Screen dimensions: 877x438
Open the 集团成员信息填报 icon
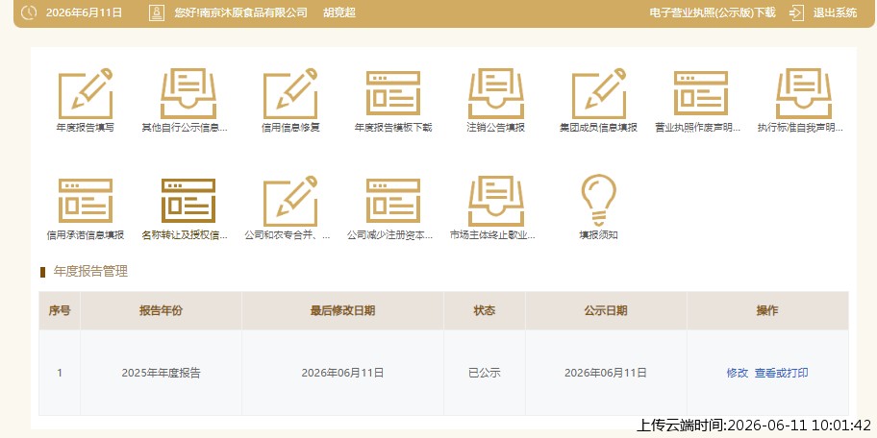click(598, 93)
